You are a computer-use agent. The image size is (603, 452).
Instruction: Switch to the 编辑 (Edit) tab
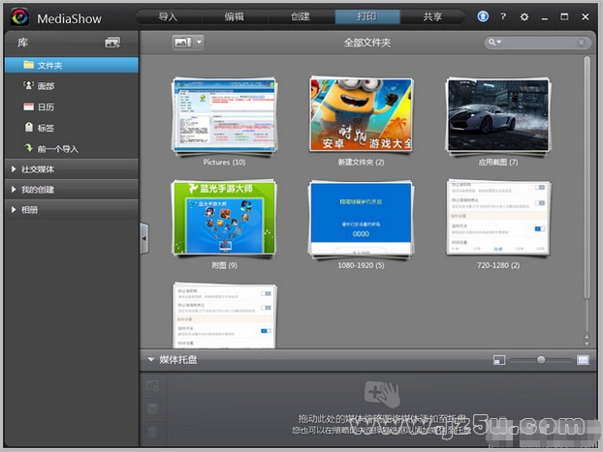[235, 16]
